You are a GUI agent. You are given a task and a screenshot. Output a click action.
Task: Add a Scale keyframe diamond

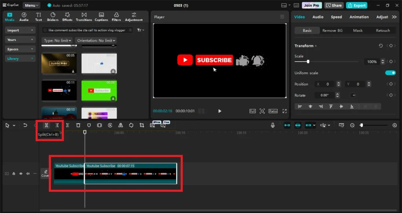click(391, 62)
